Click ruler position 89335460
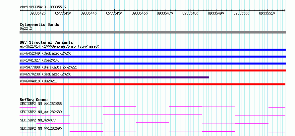Viewport: 295px width, 136px height. pos(140,13)
